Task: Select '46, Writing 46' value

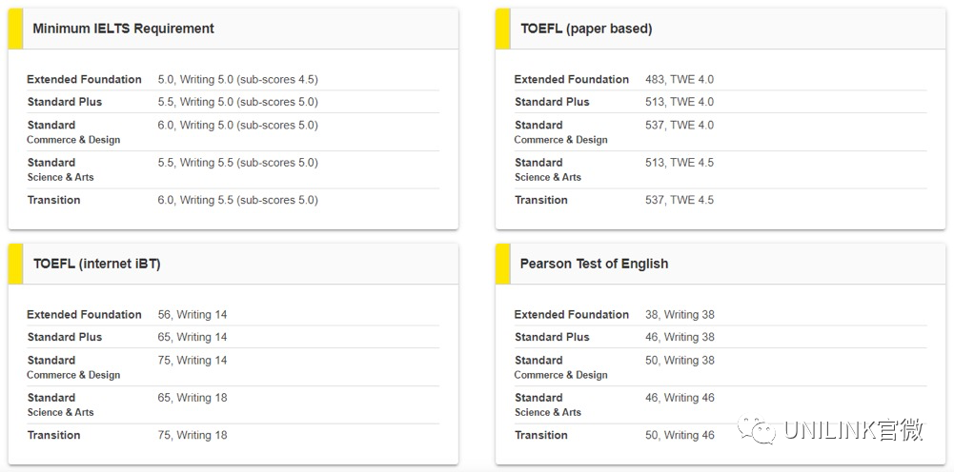Action: tap(680, 398)
